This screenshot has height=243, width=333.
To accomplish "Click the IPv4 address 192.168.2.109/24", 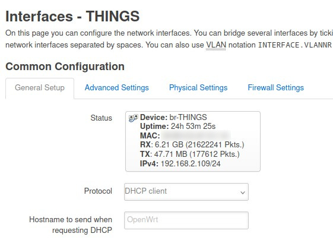I will point(191,164).
